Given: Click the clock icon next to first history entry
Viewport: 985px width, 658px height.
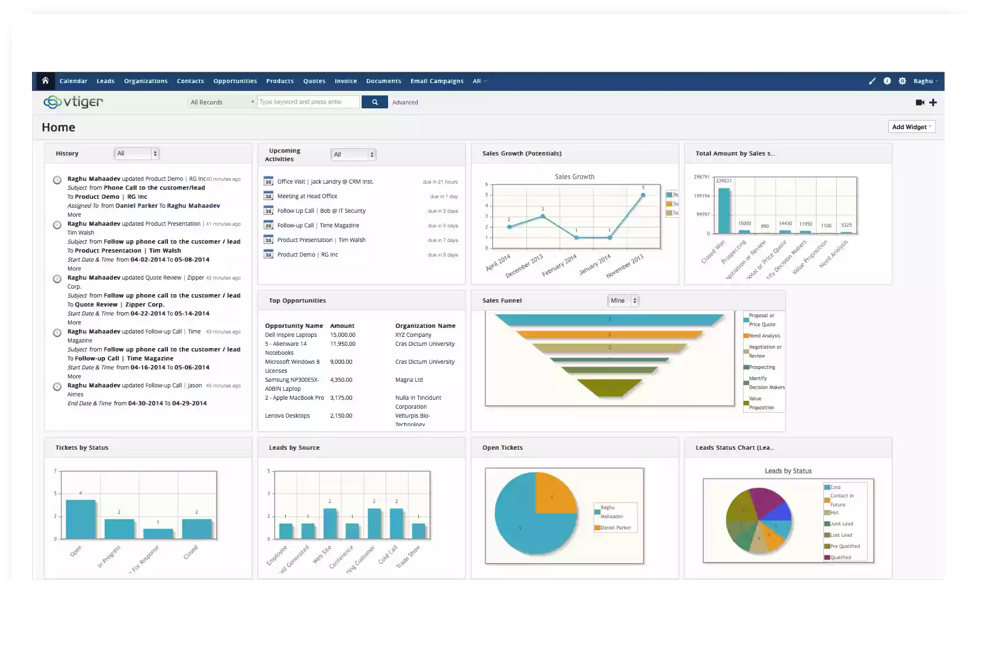Looking at the screenshot, I should (57, 180).
